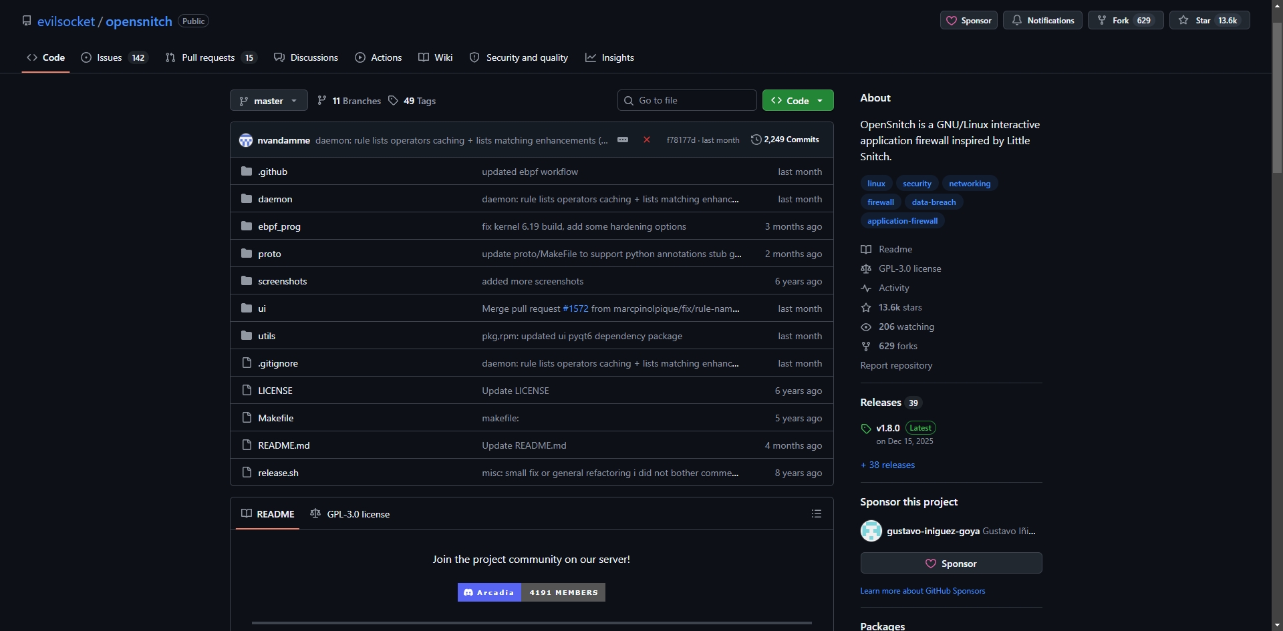Click Sponsor button under Sponsor this project
Viewport: 1283px width, 631px height.
(x=951, y=563)
